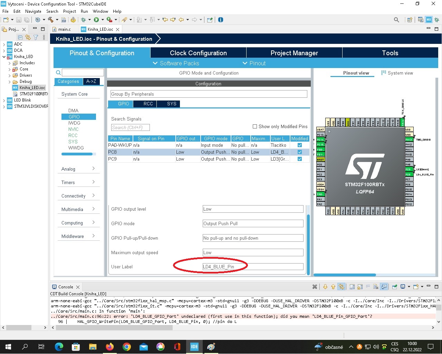442x354 pixels.
Task: Click the Build hammer icon in toolbar
Action: (x=50, y=20)
